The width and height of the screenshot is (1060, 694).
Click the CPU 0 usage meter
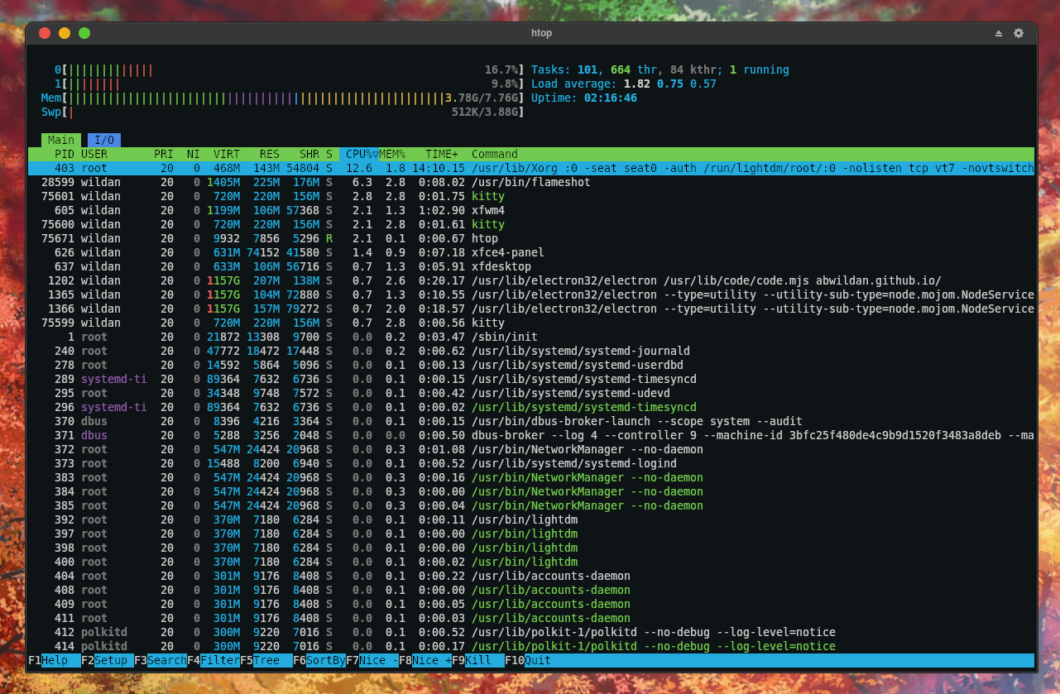tap(290, 69)
